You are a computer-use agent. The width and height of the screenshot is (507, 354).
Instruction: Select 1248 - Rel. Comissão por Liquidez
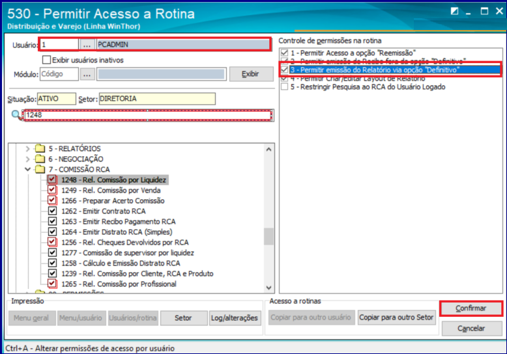(x=113, y=180)
